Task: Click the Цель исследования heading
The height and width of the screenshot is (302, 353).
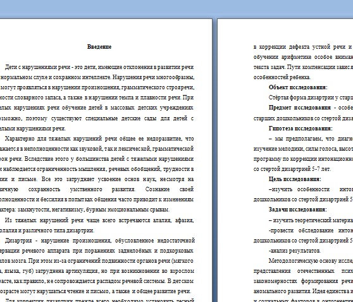Action: 295,179
